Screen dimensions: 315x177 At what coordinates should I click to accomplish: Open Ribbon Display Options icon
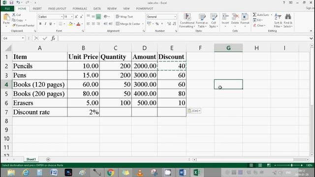pos(290,2)
